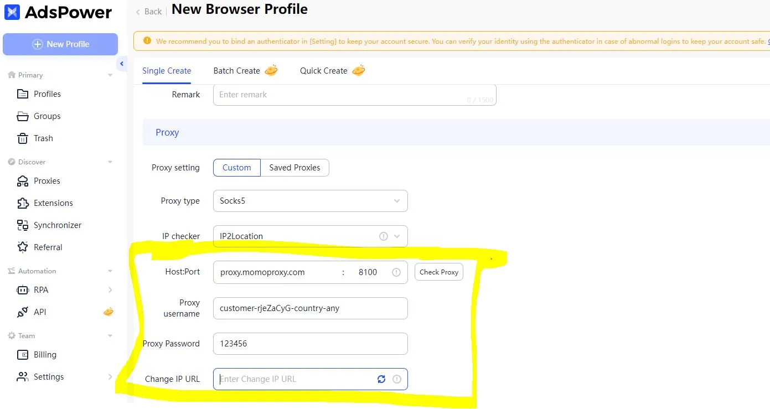The height and width of the screenshot is (409, 770).
Task: Click the info icon beside the port number
Action: [x=396, y=272]
